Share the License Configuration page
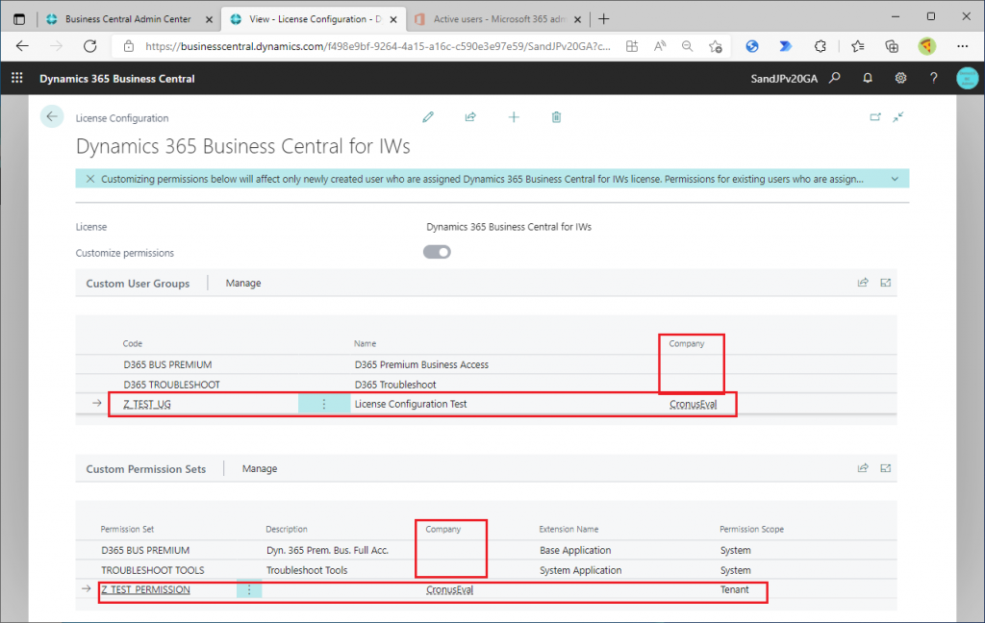 [470, 117]
